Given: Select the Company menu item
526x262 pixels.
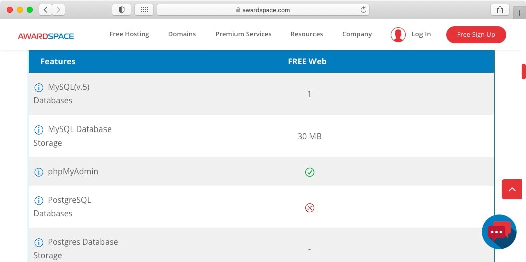Looking at the screenshot, I should (357, 34).
